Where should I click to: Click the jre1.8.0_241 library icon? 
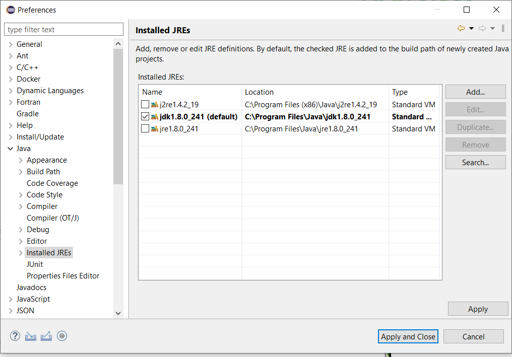coord(155,129)
